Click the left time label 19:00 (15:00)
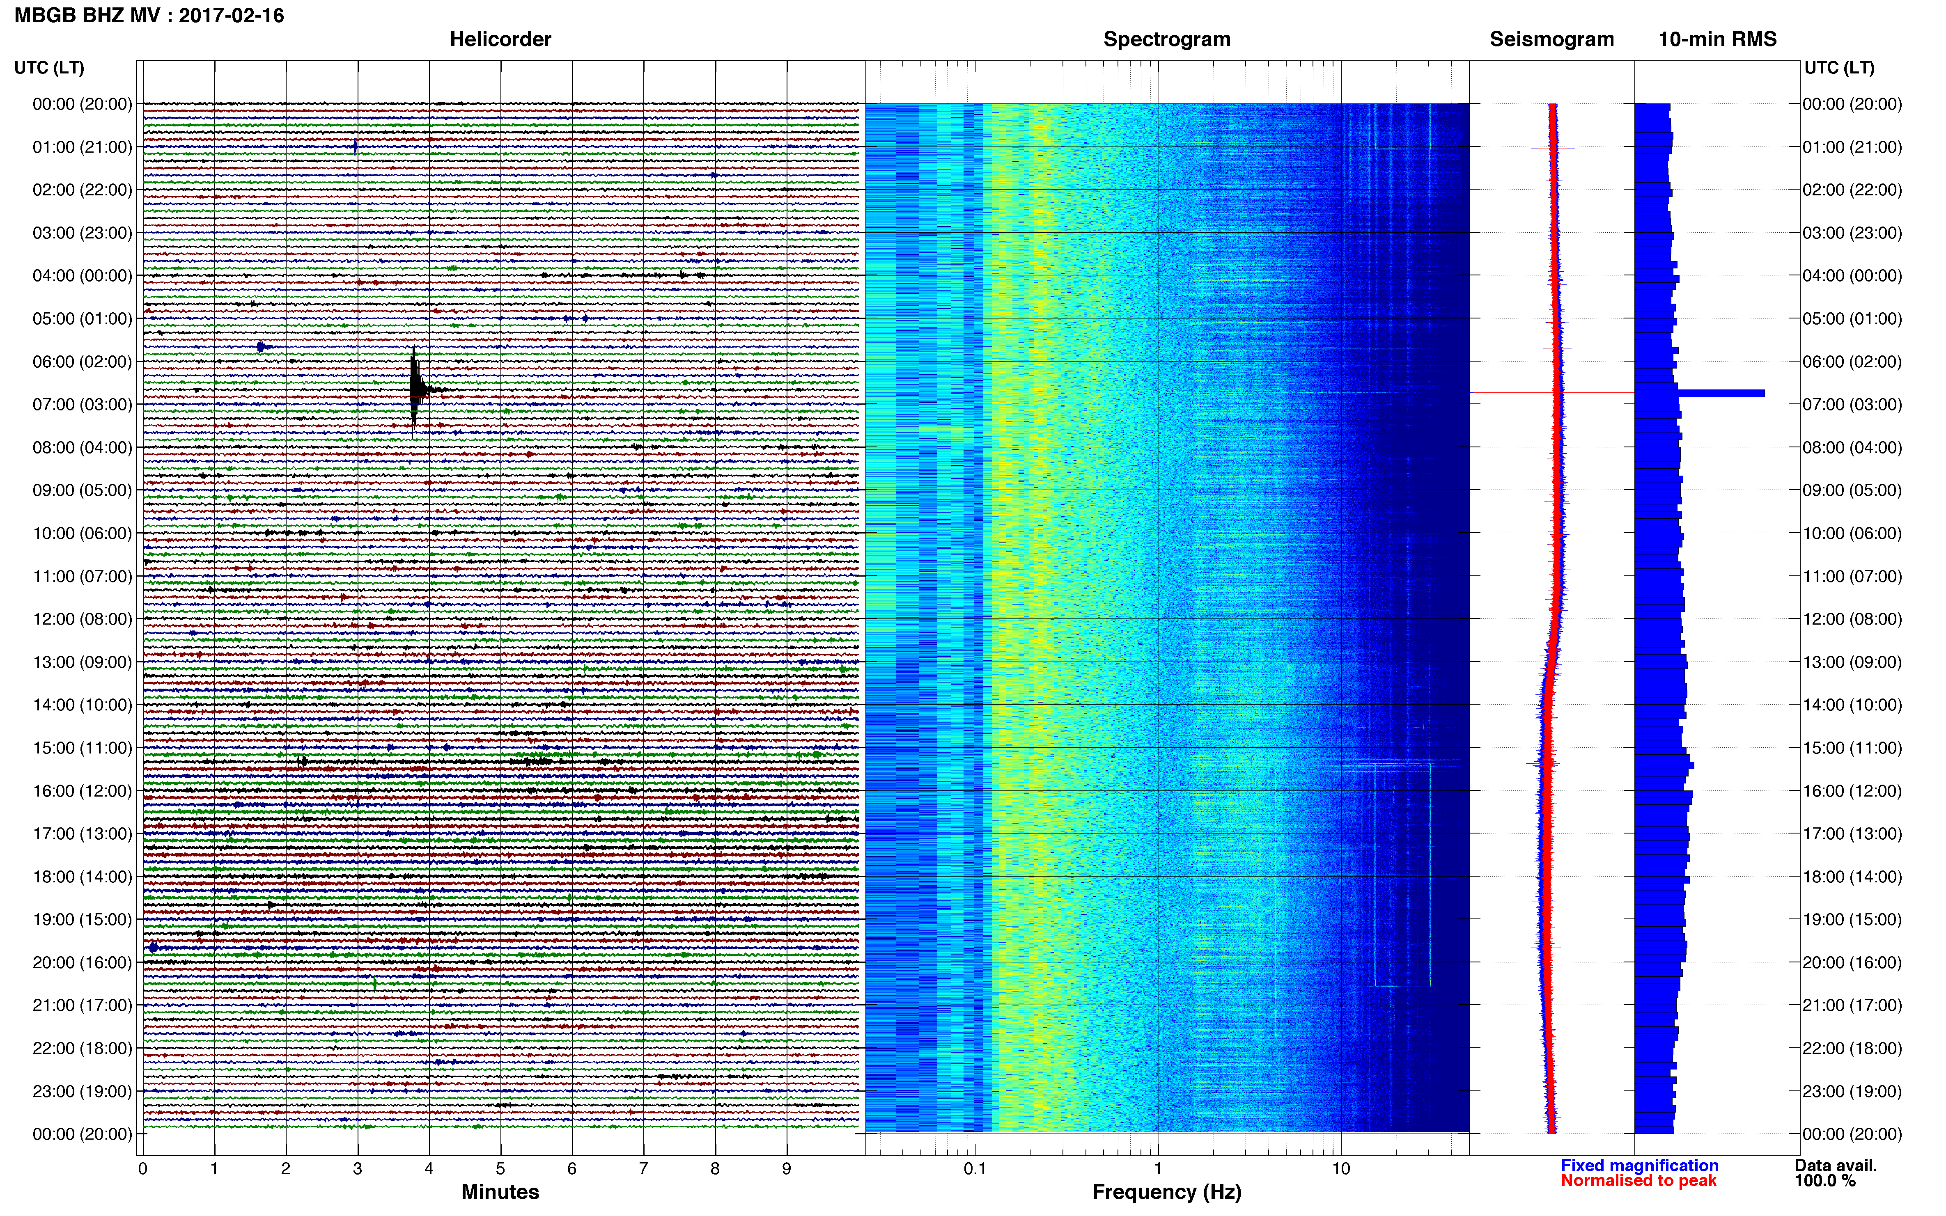Screen dimensions: 1946x1216 pyautogui.click(x=82, y=919)
